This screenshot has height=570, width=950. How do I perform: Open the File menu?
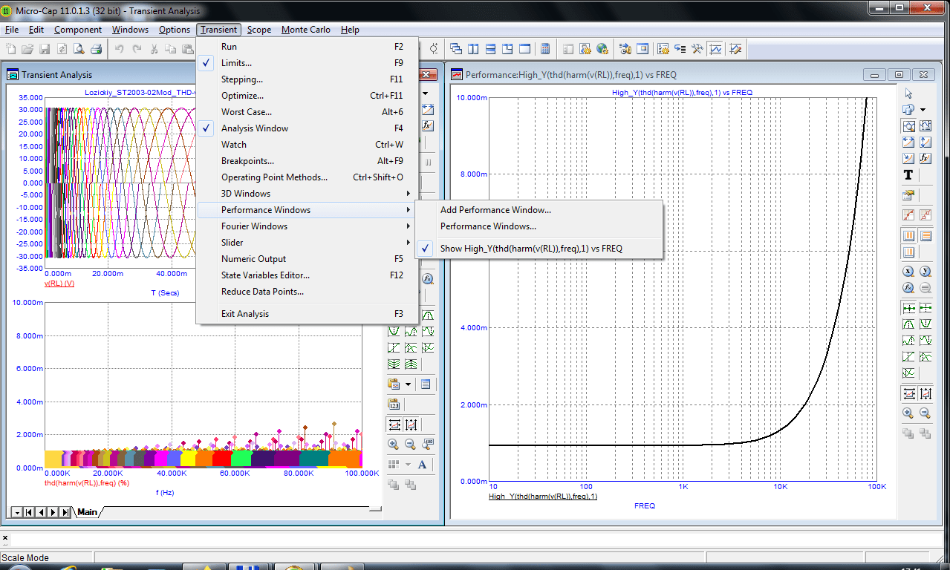pos(11,30)
